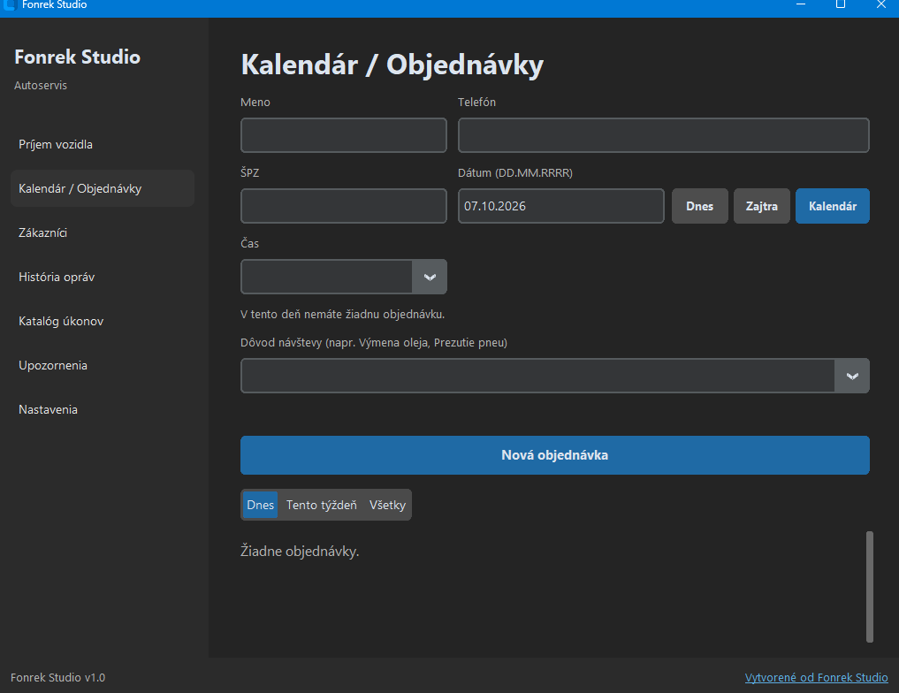Select Kalendár / Objednávky in sidebar
Image resolution: width=899 pixels, height=693 pixels.
(x=103, y=188)
